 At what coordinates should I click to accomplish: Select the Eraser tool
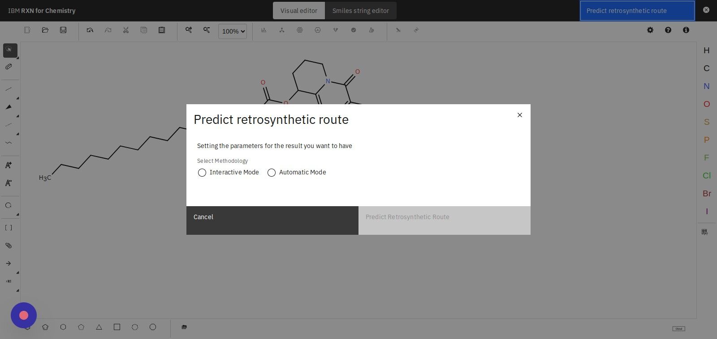click(x=9, y=67)
